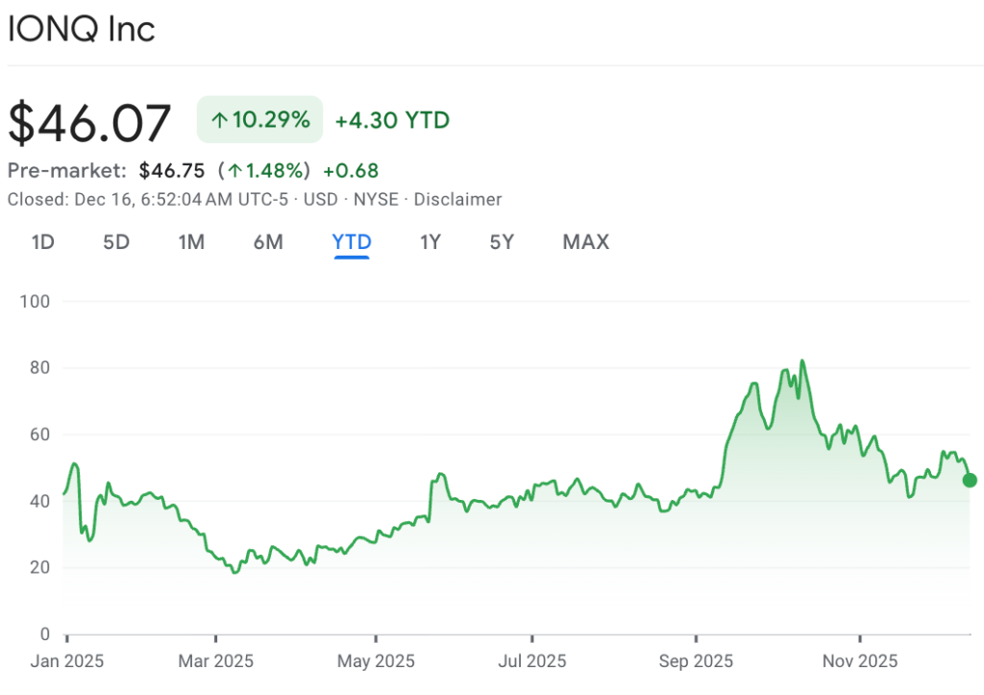The image size is (984, 695).
Task: Switch to the 1D time range
Action: pyautogui.click(x=42, y=242)
